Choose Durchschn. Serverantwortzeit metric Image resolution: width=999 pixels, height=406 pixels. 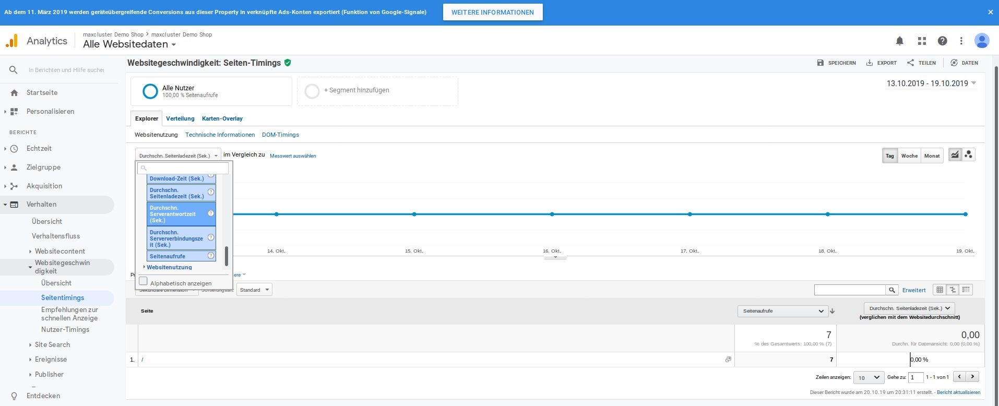click(x=181, y=214)
